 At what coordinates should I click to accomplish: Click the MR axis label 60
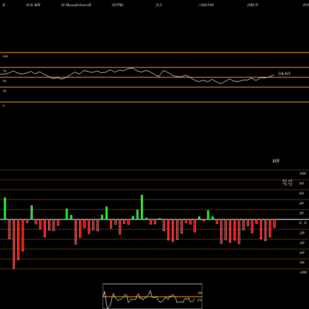pyautogui.click(x=302, y=193)
